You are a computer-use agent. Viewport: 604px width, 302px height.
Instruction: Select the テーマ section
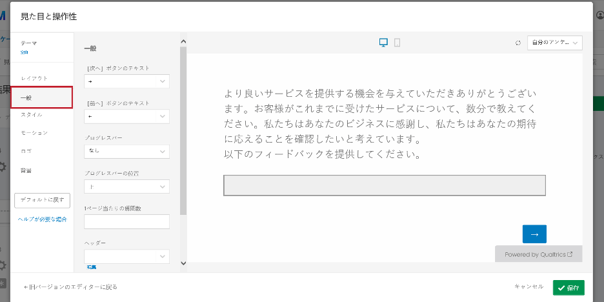point(41,47)
